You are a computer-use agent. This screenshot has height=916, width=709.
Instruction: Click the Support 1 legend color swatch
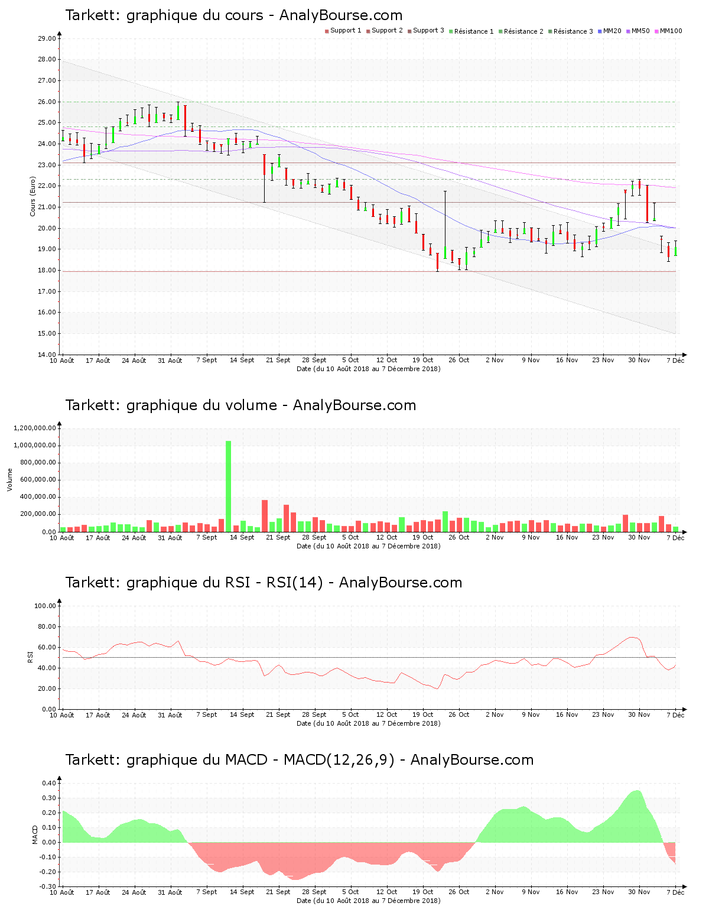[327, 31]
